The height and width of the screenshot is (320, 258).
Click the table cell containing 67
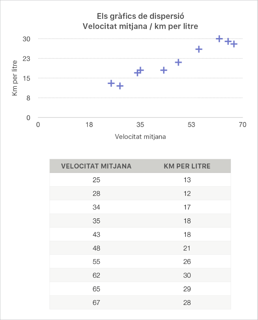[96, 303]
